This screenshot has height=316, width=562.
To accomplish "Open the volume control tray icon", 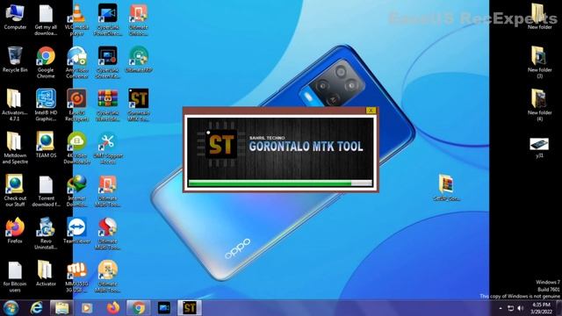I will (521, 308).
